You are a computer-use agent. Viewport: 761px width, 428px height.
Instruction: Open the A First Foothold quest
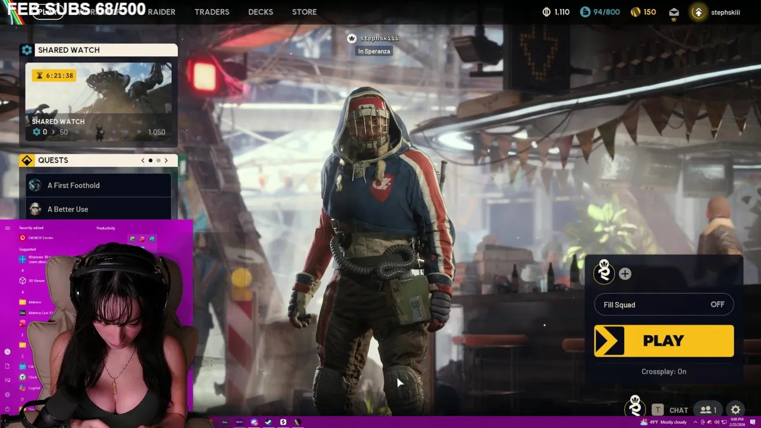pos(99,185)
